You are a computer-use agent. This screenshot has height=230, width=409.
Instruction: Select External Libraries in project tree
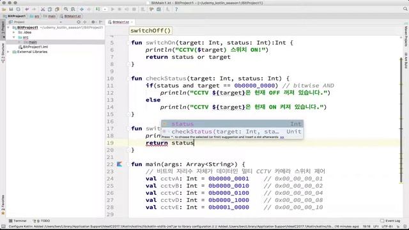click(30, 52)
